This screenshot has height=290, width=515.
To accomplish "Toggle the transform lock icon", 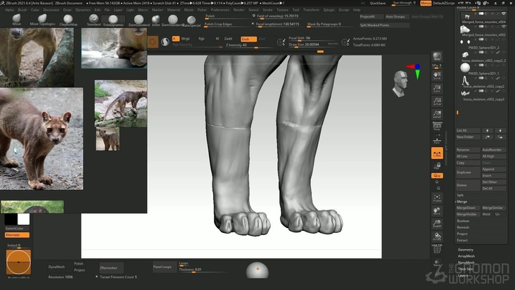I will tap(437, 166).
